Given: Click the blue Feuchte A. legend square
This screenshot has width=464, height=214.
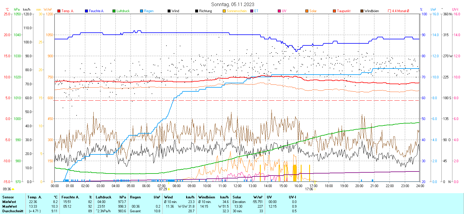Looking at the screenshot, I should pyautogui.click(x=86, y=11).
